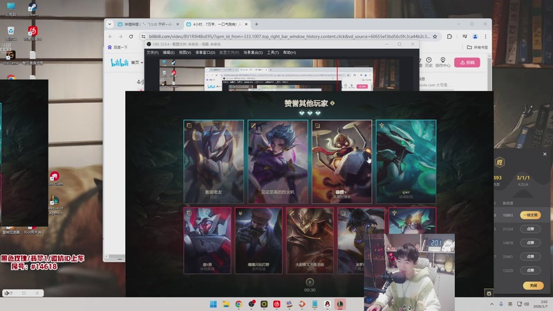Click 点赞 button in the 21334 row

tap(530, 229)
